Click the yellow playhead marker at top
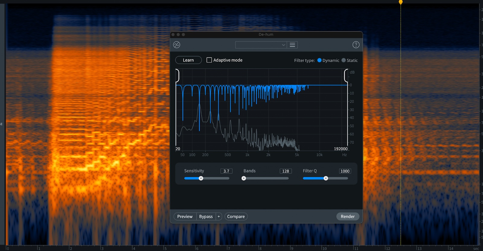This screenshot has width=483, height=251. pos(401,2)
